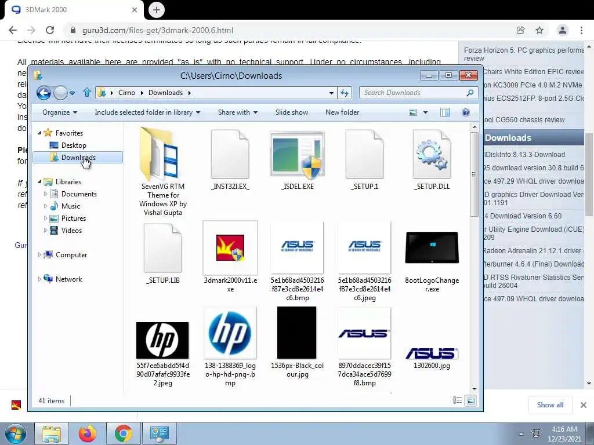Select the _SETUP.DLL file icon
The width and height of the screenshot is (594, 445).
[432, 154]
